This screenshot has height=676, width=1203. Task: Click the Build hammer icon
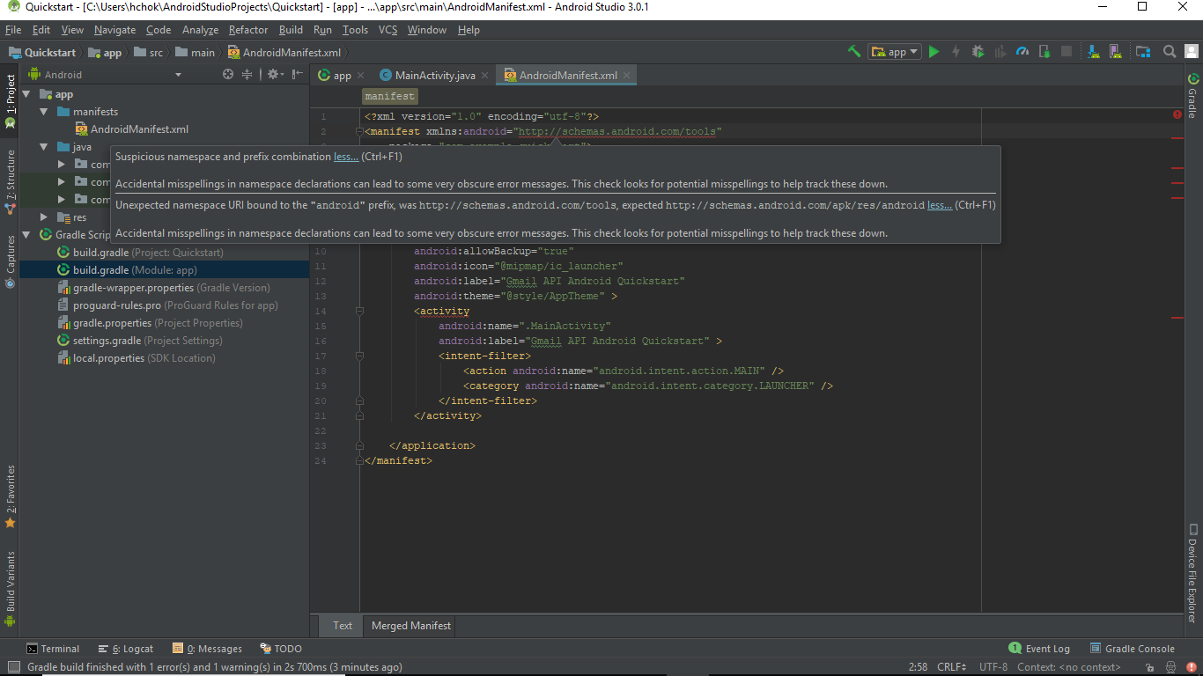click(x=854, y=51)
